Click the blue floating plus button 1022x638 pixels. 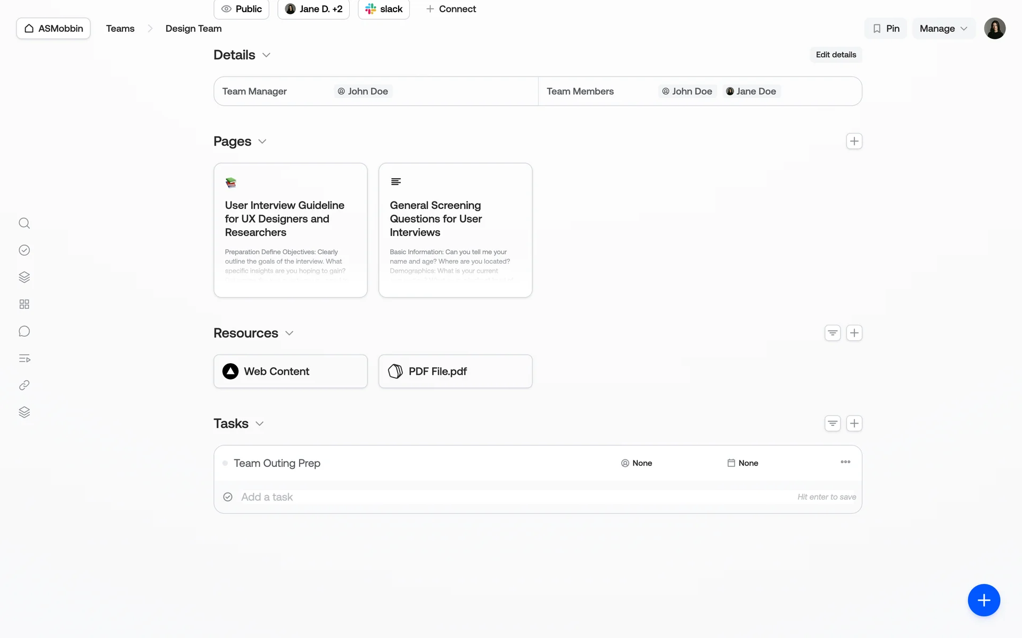(983, 600)
